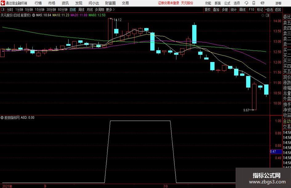Open the 交易 menu

(125, 3)
